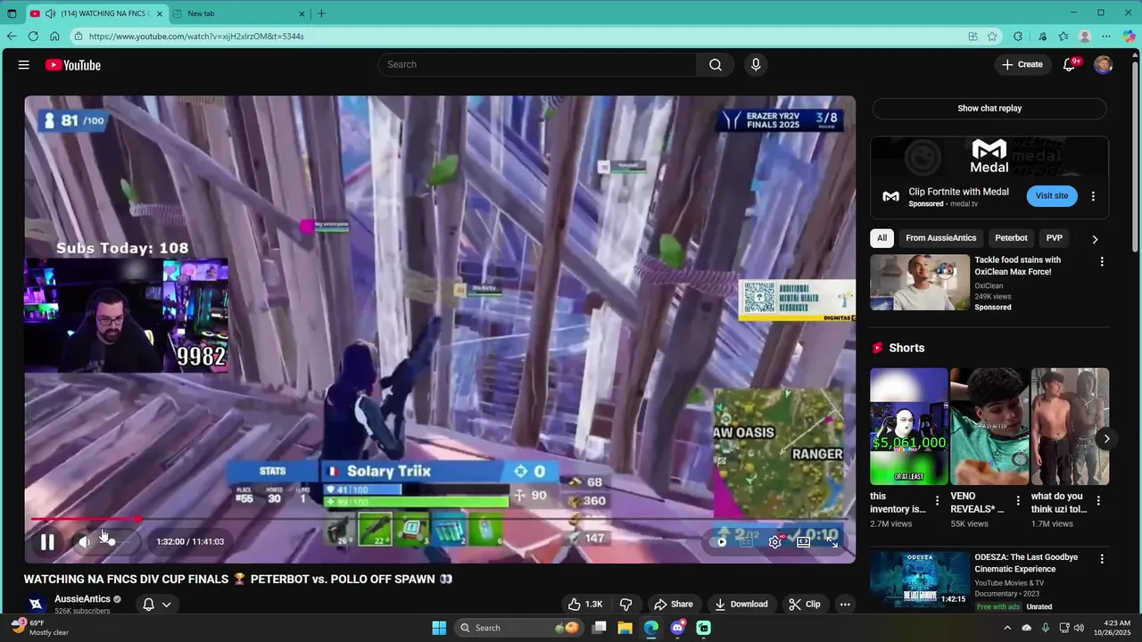Click the address bar URL

tap(196, 37)
